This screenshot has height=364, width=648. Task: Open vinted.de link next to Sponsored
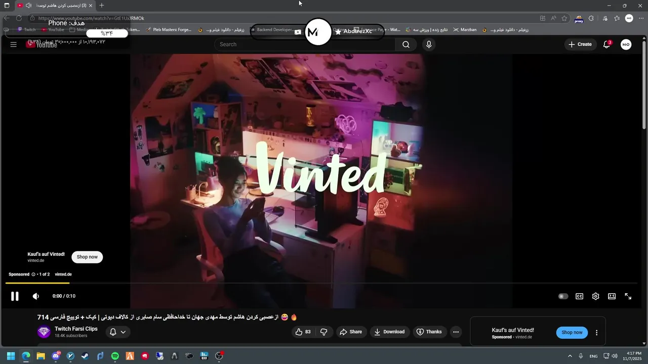point(63,274)
